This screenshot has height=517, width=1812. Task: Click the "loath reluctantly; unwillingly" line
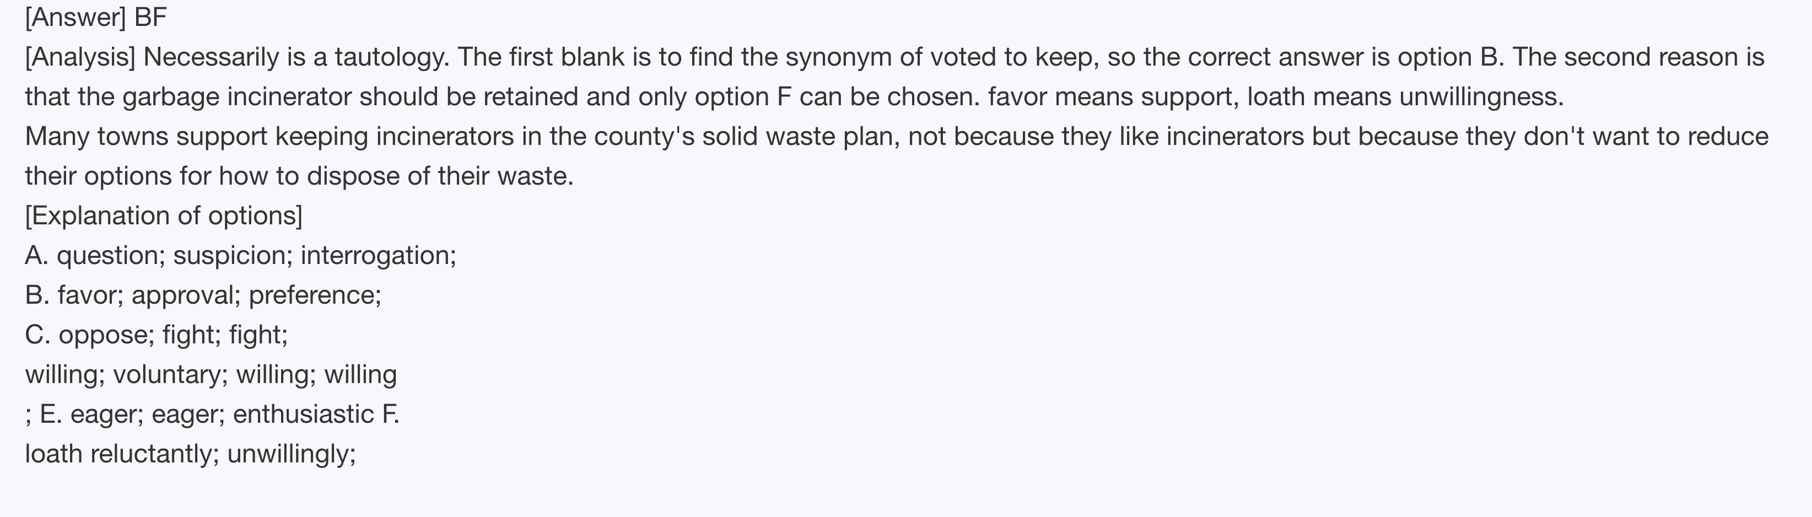pyautogui.click(x=191, y=454)
